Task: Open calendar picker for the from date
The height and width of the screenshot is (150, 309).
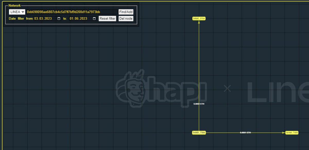Action: pos(59,19)
